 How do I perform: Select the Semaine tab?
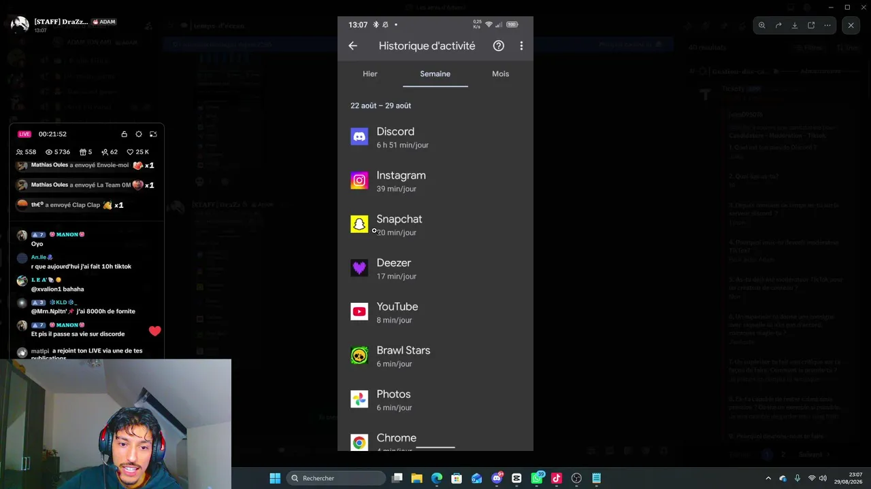point(435,73)
